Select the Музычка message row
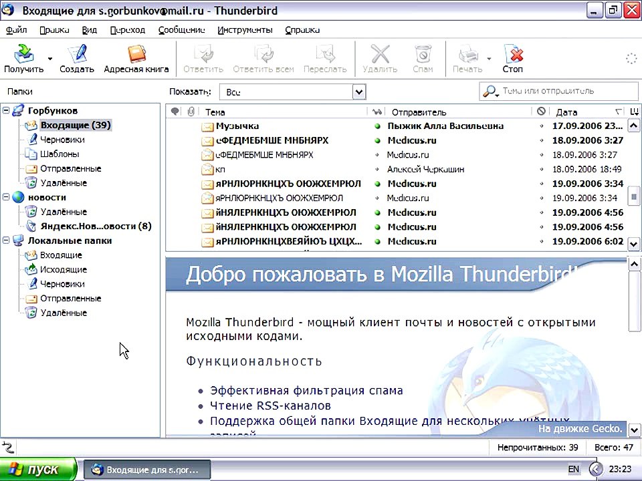This screenshot has height=481, width=642. coord(397,126)
